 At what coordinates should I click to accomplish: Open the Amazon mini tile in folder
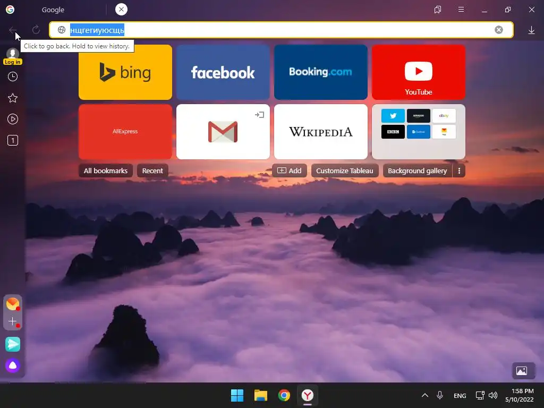point(419,116)
